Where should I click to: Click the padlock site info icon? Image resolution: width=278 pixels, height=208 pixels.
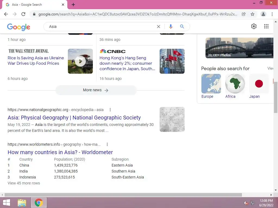pyautogui.click(x=34, y=14)
